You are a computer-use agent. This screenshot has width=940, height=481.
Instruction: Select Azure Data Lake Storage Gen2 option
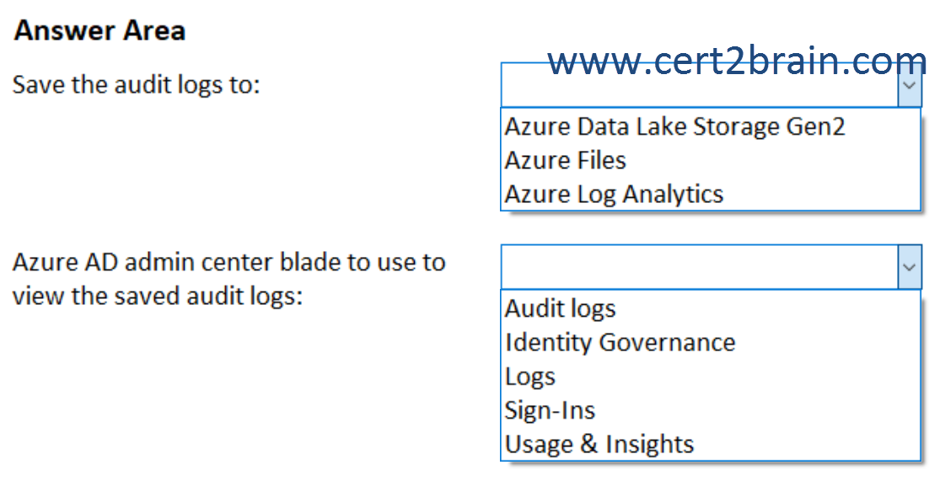[x=675, y=127]
